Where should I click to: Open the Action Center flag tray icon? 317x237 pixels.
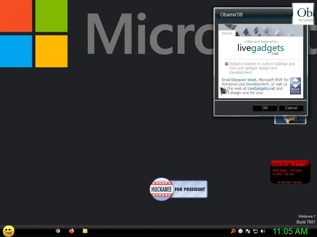tap(248, 231)
